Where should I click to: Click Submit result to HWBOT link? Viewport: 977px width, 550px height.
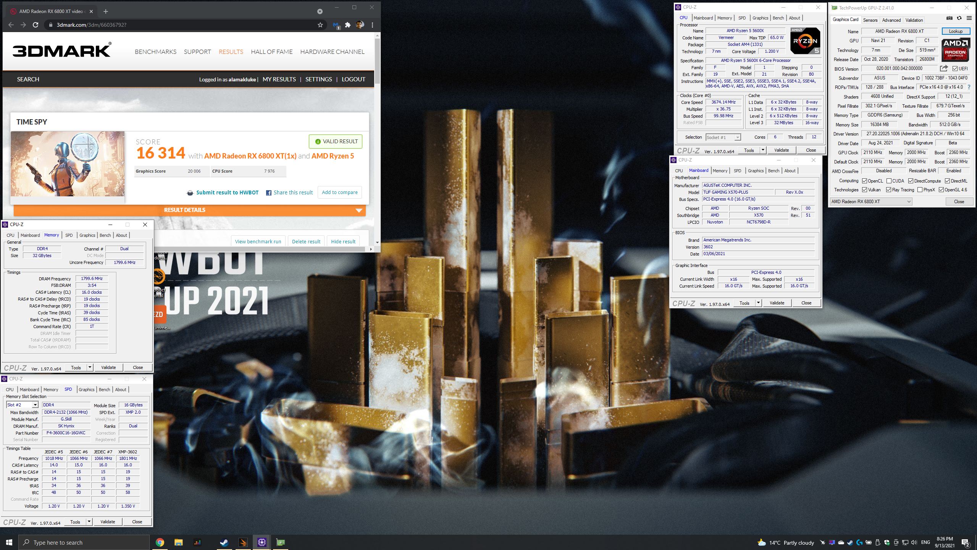point(223,192)
